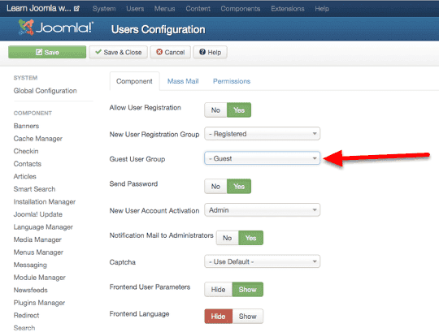Open Newsfeeds in sidebar
The height and width of the screenshot is (332, 439).
click(x=31, y=290)
